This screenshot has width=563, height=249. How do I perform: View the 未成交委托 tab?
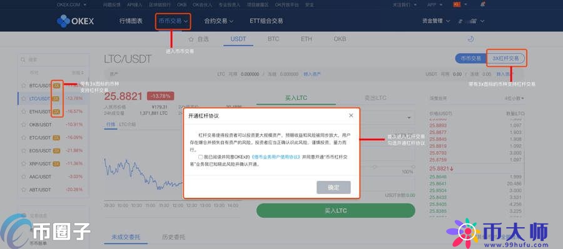pyautogui.click(x=126, y=237)
